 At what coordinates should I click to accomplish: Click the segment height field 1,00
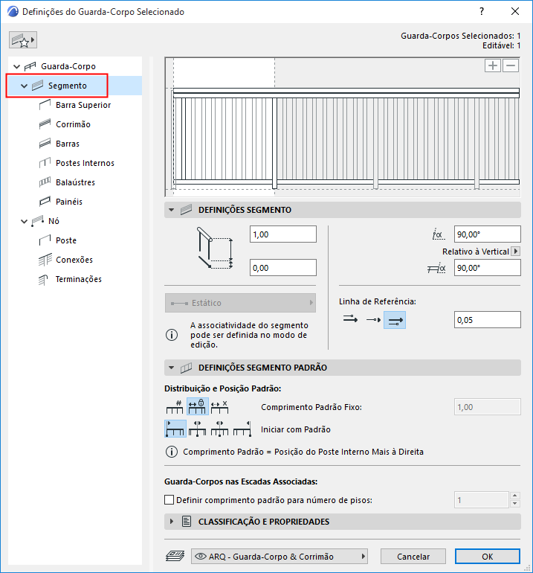pos(283,234)
